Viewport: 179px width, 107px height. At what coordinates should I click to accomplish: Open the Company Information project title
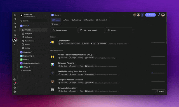[x=67, y=88]
